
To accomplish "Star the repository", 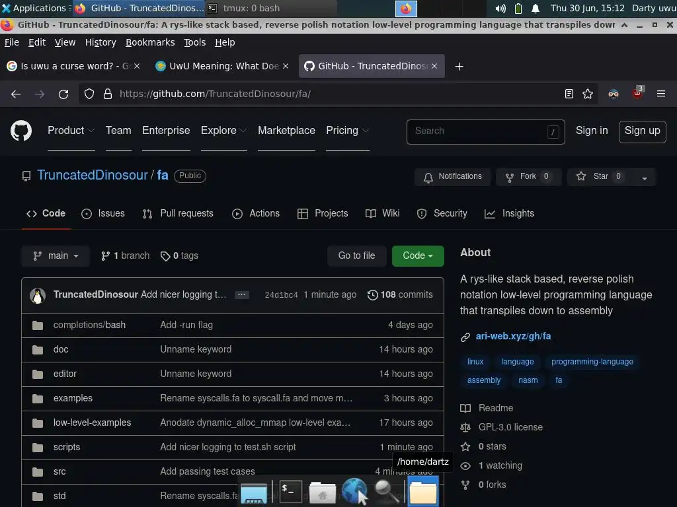I will pyautogui.click(x=600, y=177).
